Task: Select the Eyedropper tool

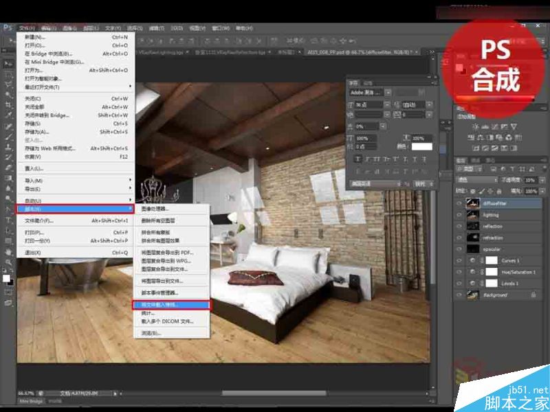Action: tap(8, 115)
